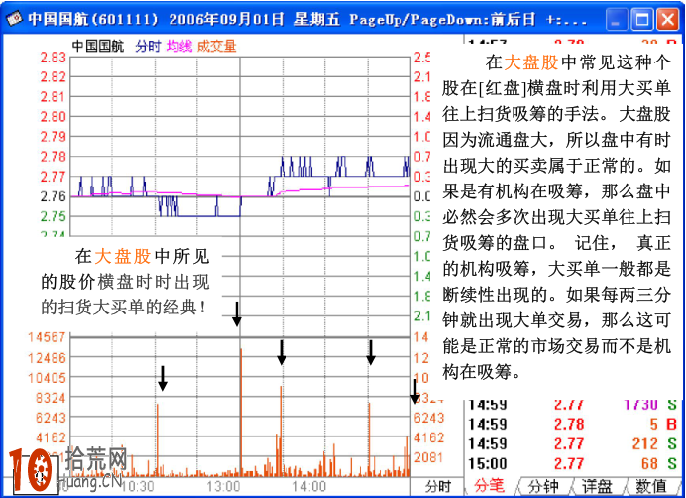Click the 10405 volume axis label

(x=47, y=378)
